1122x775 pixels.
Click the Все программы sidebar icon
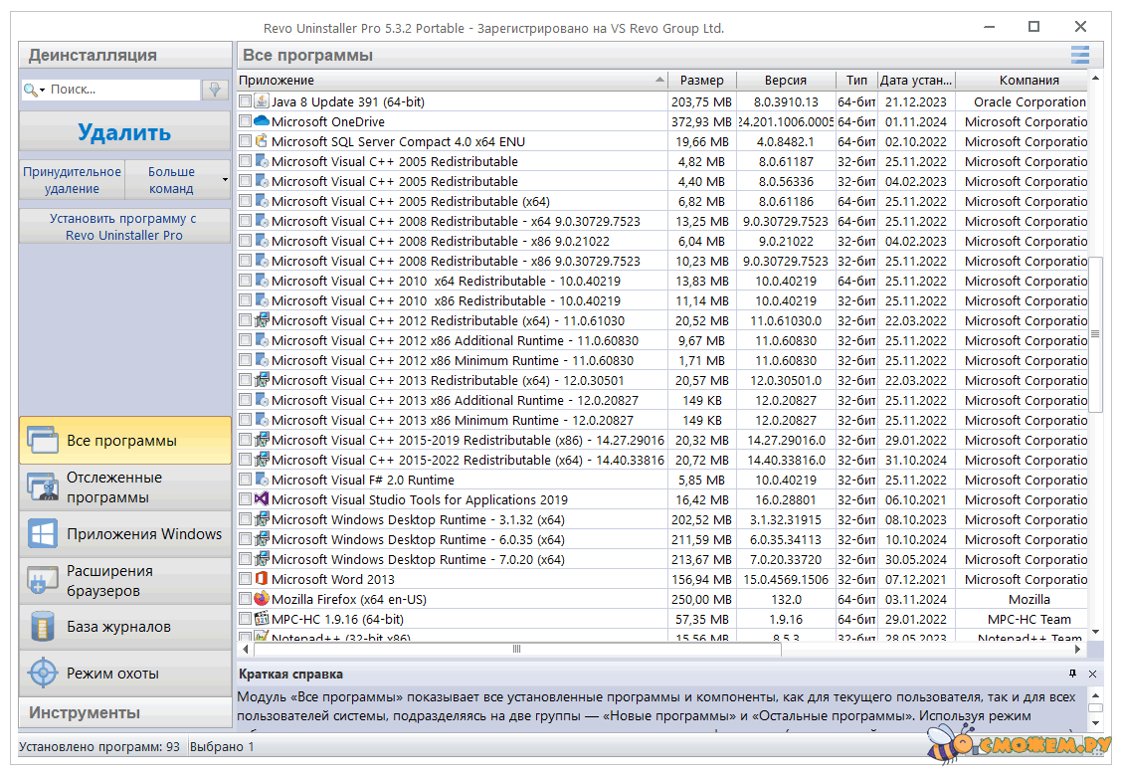click(42, 440)
